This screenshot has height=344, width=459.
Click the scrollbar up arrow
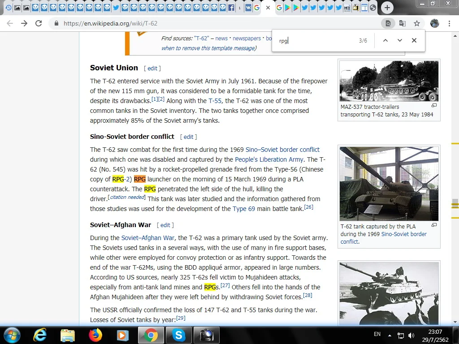tap(455, 36)
